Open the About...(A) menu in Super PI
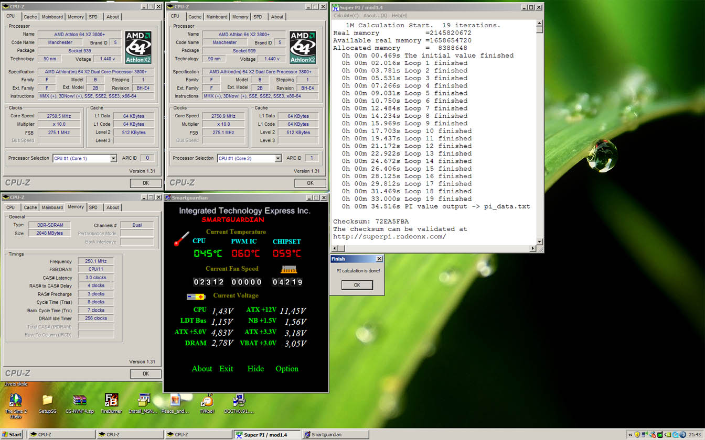The image size is (705, 440). (375, 16)
